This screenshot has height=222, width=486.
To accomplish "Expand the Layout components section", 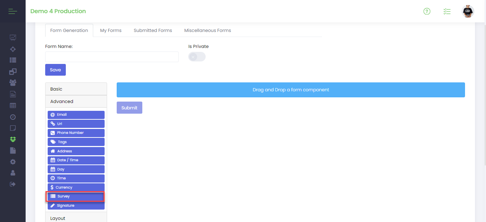I will 76,217.
